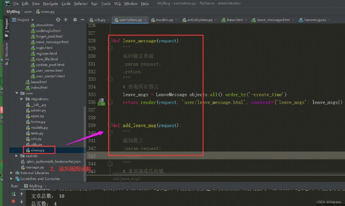
Task: Click user in the breadcrumb bar
Action: click(x=28, y=12)
